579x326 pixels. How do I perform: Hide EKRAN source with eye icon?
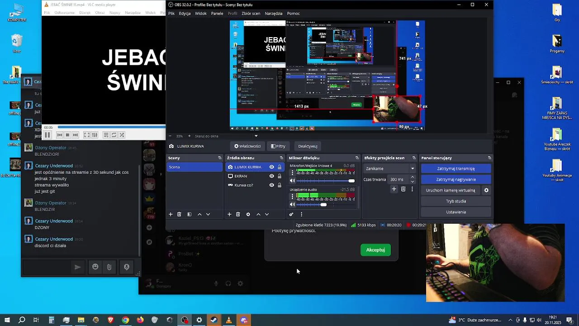point(271,176)
